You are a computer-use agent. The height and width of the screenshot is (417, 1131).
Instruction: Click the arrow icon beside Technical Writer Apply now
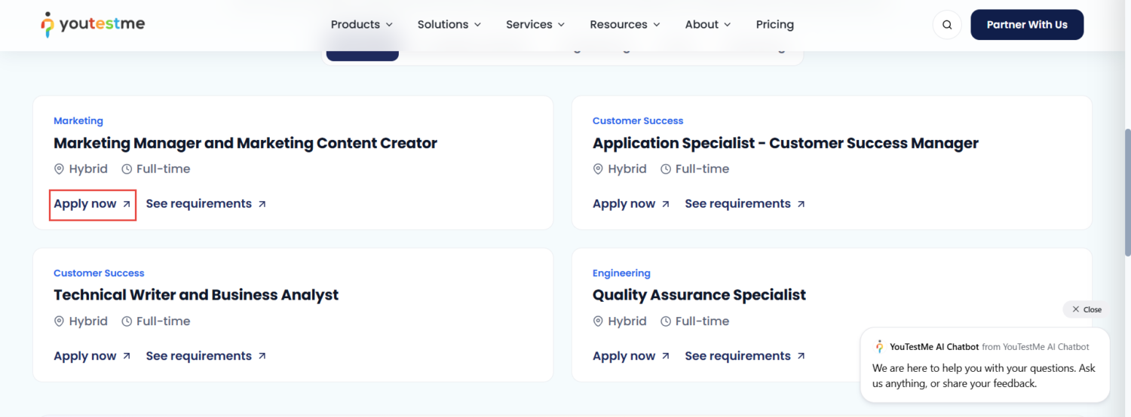click(x=127, y=356)
